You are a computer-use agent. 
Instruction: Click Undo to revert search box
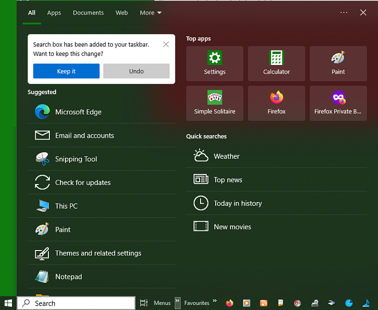[x=136, y=71]
